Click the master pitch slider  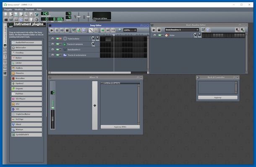(88, 17)
